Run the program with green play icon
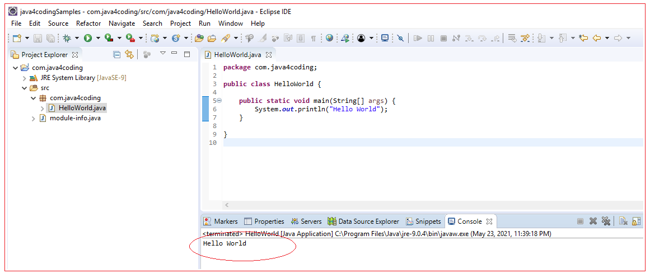 (x=88, y=38)
